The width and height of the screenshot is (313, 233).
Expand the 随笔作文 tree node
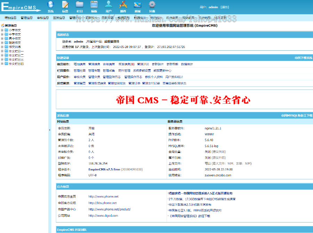(x=2, y=43)
